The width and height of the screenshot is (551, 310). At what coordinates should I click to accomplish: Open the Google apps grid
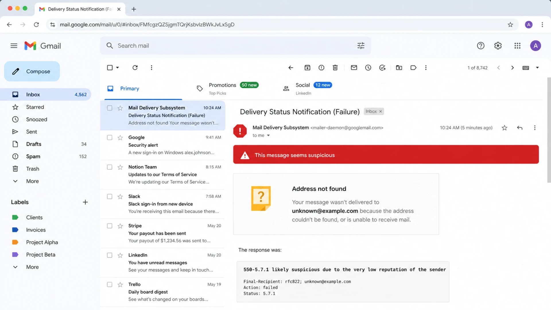(517, 46)
